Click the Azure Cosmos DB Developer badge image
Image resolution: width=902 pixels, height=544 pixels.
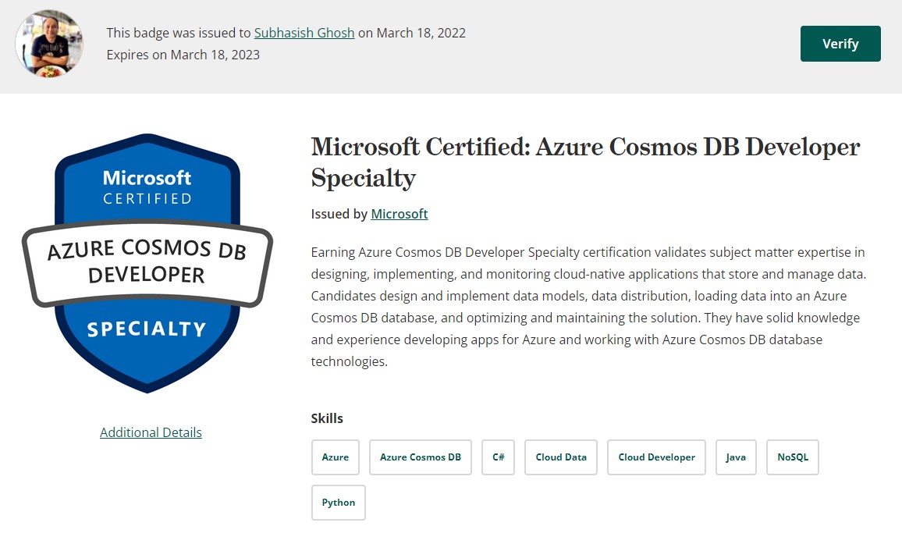coord(147,263)
